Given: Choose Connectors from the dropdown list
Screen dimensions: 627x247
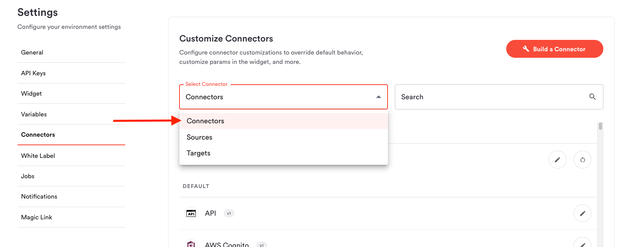Looking at the screenshot, I should (x=206, y=121).
